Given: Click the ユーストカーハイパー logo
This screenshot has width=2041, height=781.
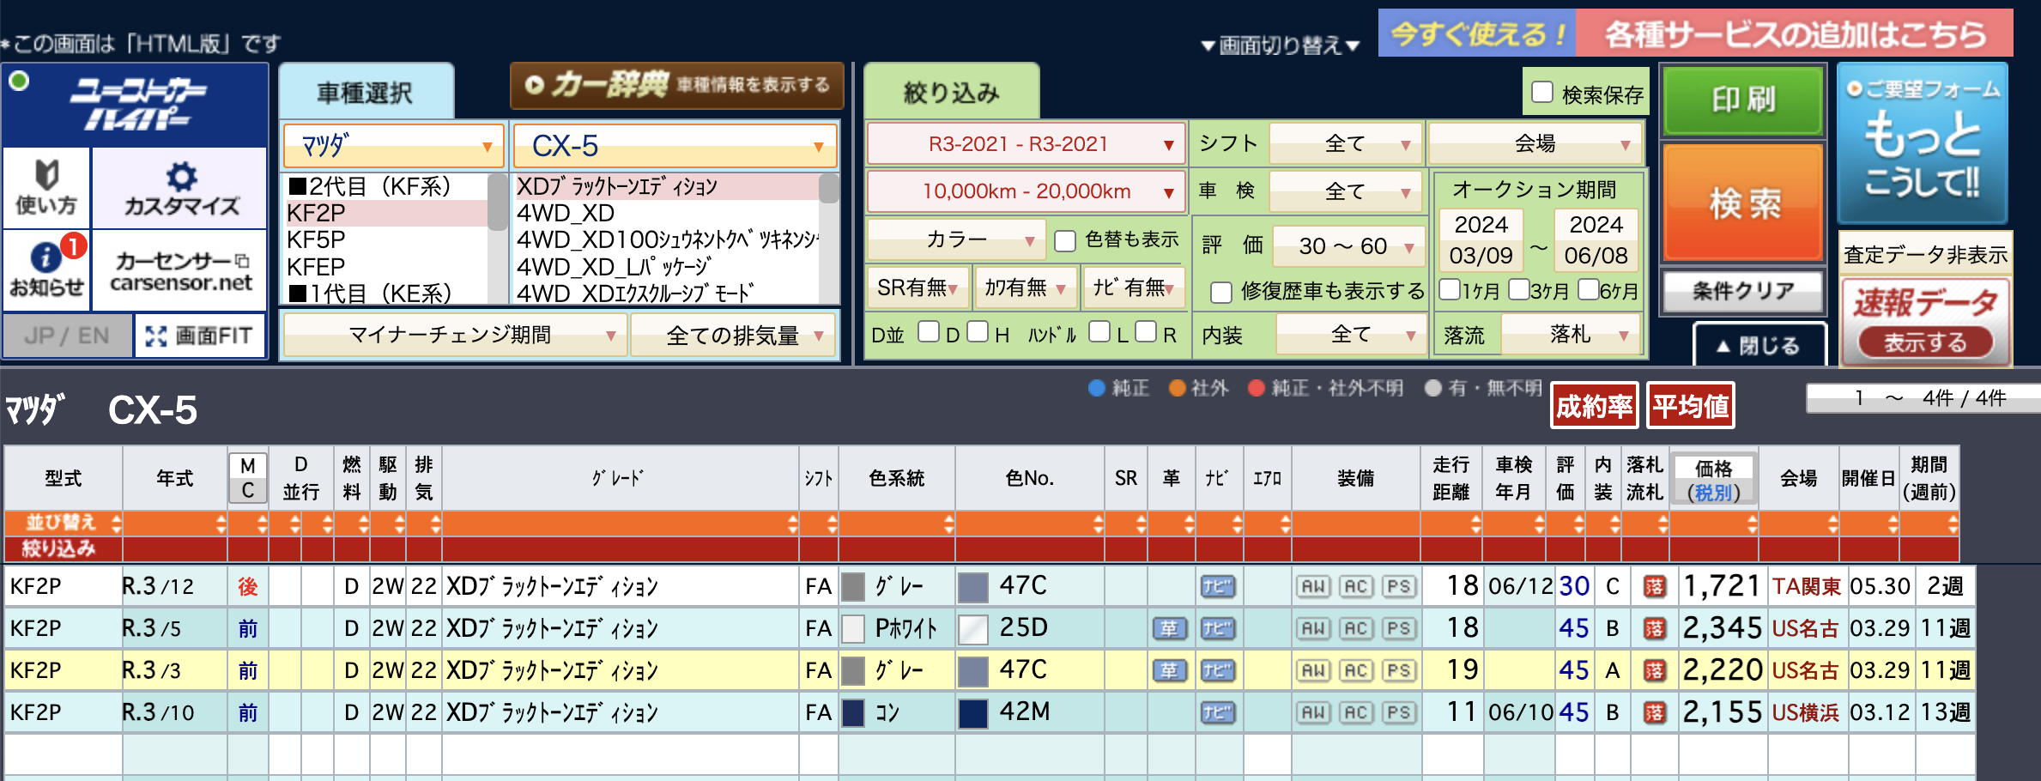Looking at the screenshot, I should click(136, 104).
